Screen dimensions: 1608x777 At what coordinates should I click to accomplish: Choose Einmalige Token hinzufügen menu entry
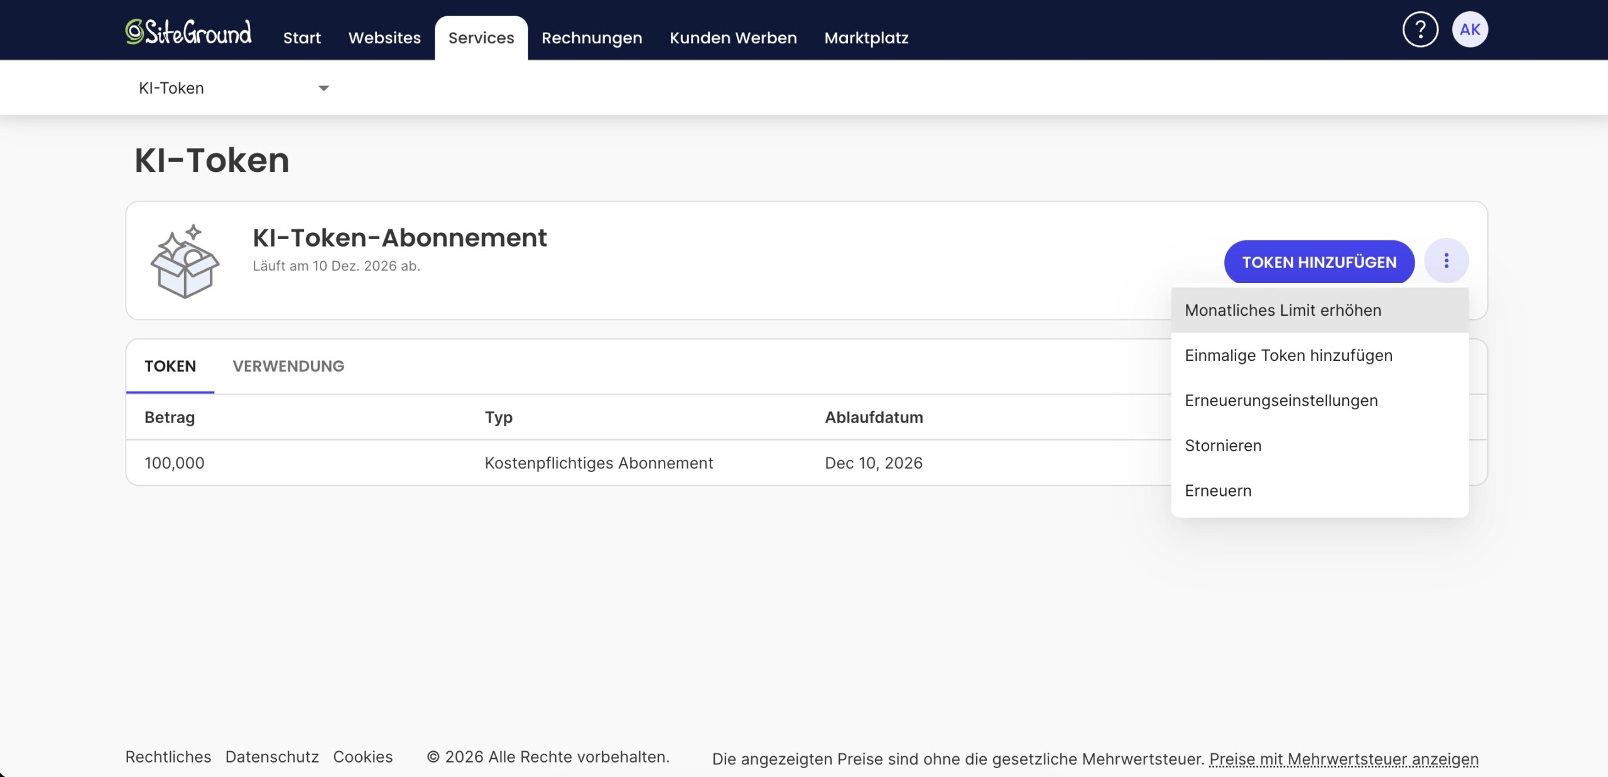(1320, 355)
